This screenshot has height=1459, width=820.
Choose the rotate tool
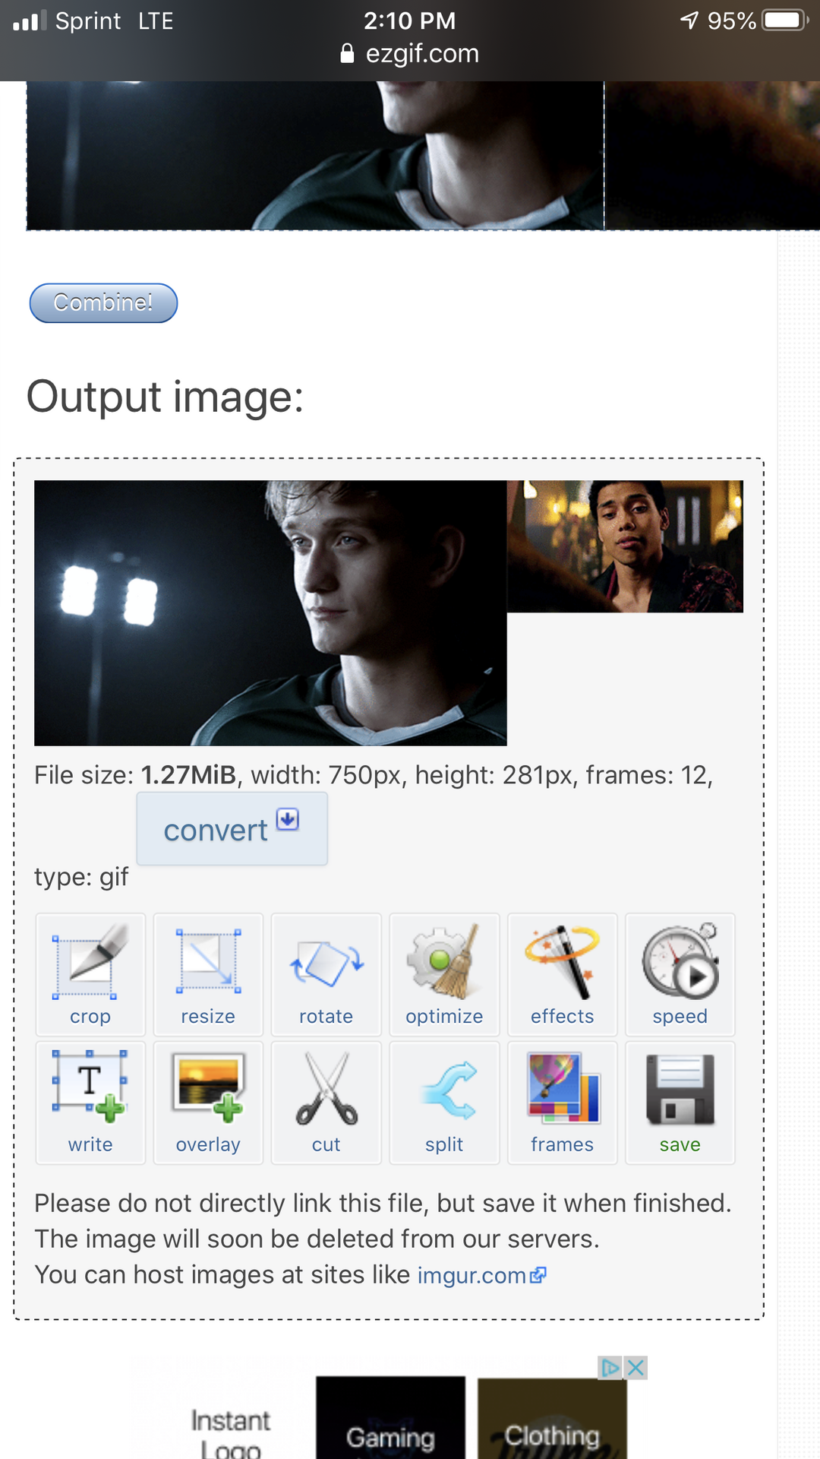326,974
